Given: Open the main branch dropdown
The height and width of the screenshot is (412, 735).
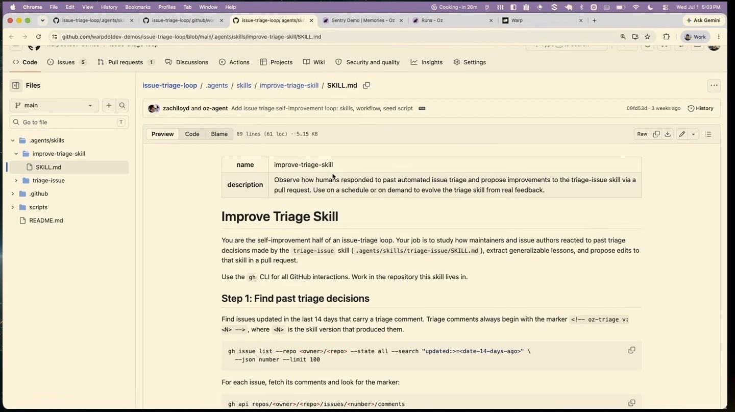Looking at the screenshot, I should [54, 105].
